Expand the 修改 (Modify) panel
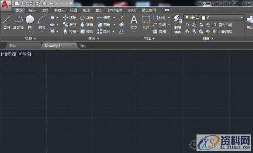Image resolution: width=253 pixels, height=153 pixels. (x=94, y=38)
